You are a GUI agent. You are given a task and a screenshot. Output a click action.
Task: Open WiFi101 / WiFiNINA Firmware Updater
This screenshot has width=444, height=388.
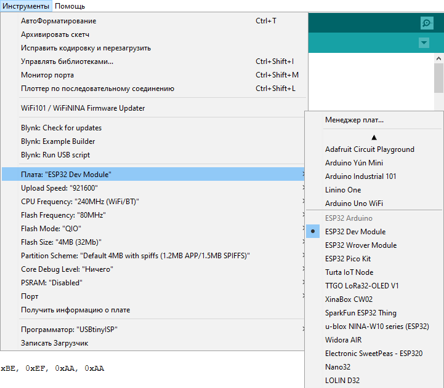[83, 108]
